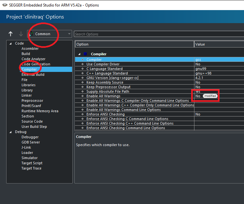244x204 pixels.
Task: Click diamond icon beside Use Compiler Driver
Action: [x=83, y=64]
